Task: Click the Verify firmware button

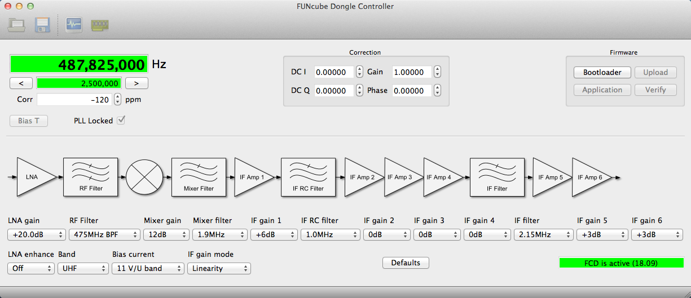Action: pos(655,90)
